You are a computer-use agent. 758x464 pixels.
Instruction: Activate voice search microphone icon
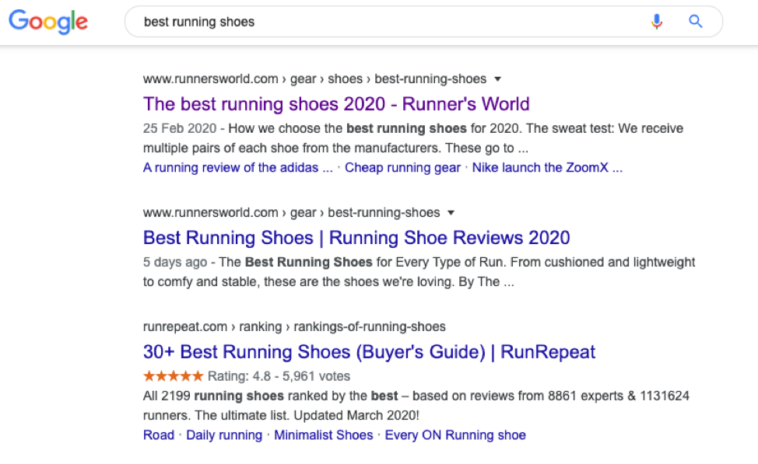657,22
